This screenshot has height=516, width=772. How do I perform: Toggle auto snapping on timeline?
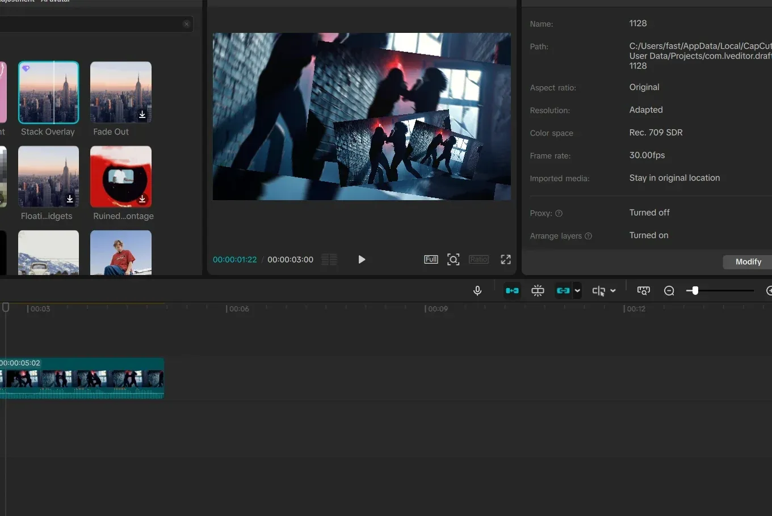[x=538, y=291]
